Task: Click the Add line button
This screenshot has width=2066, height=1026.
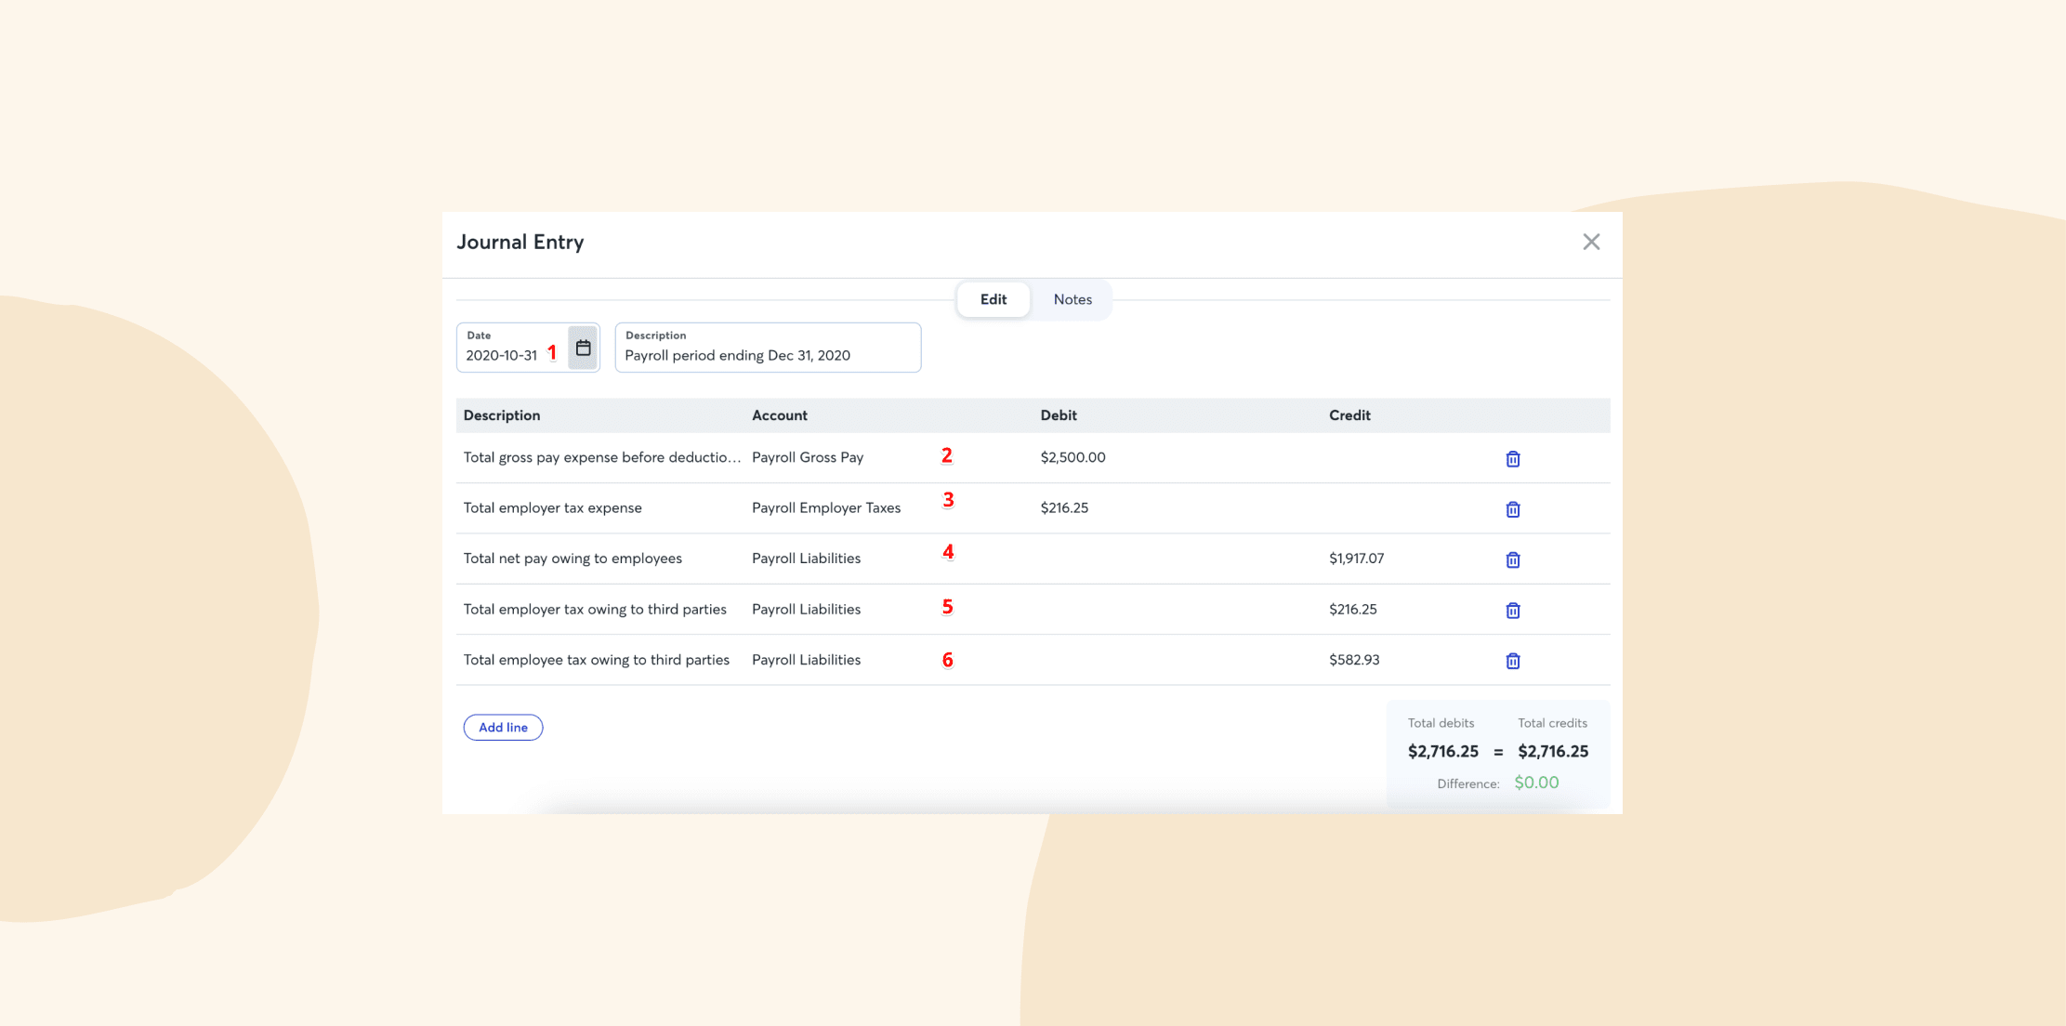Action: click(x=503, y=728)
